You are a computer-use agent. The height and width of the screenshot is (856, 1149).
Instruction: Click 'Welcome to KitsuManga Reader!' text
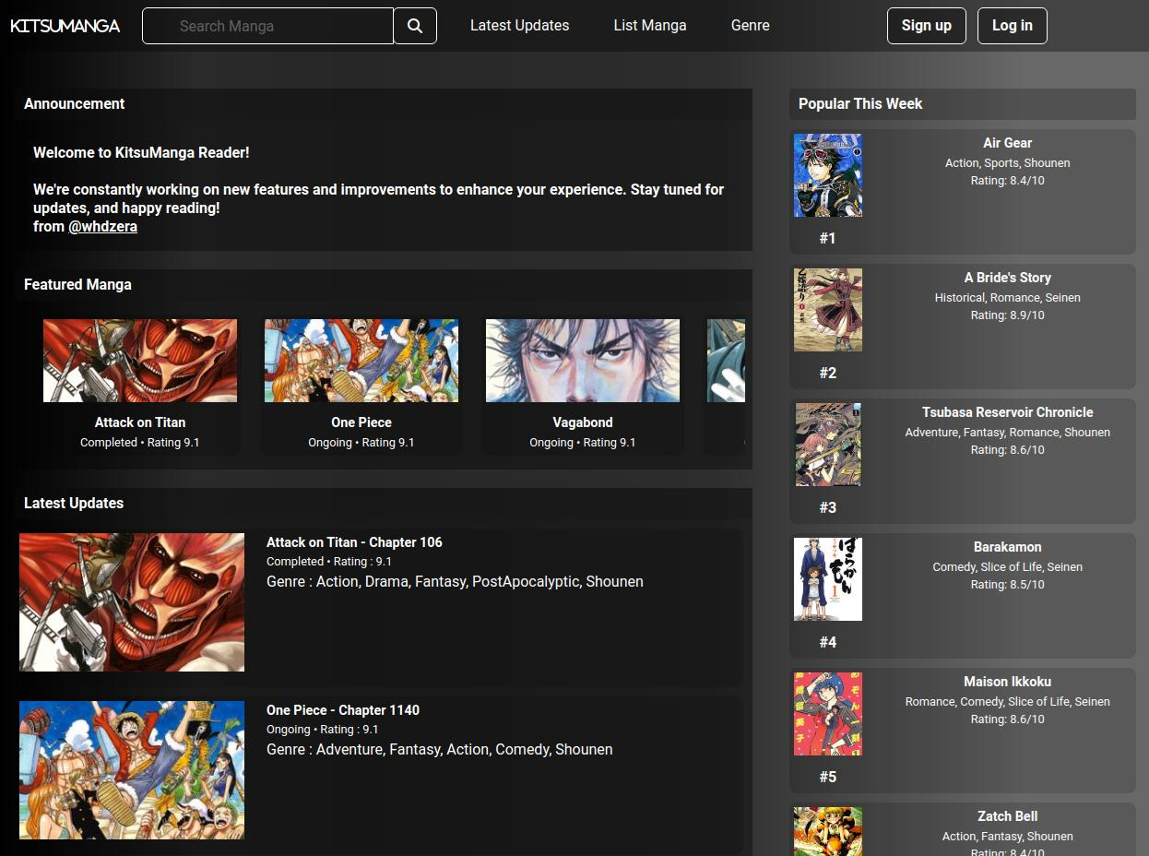[x=141, y=152]
